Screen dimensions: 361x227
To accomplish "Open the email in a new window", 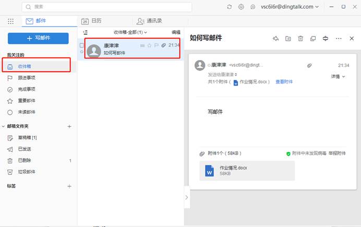I will (313, 38).
